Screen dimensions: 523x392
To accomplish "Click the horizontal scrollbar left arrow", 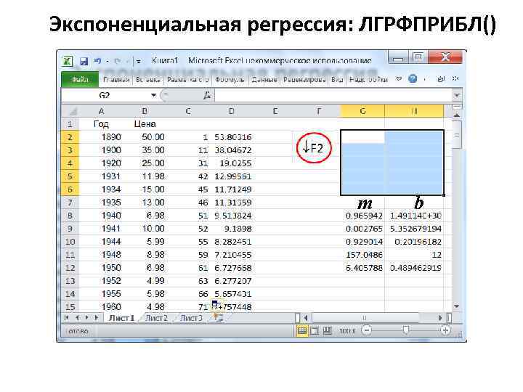I will (306, 318).
